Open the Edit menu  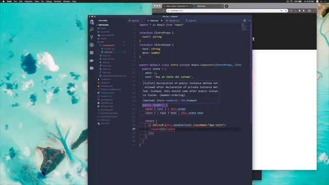[x=21, y=1]
